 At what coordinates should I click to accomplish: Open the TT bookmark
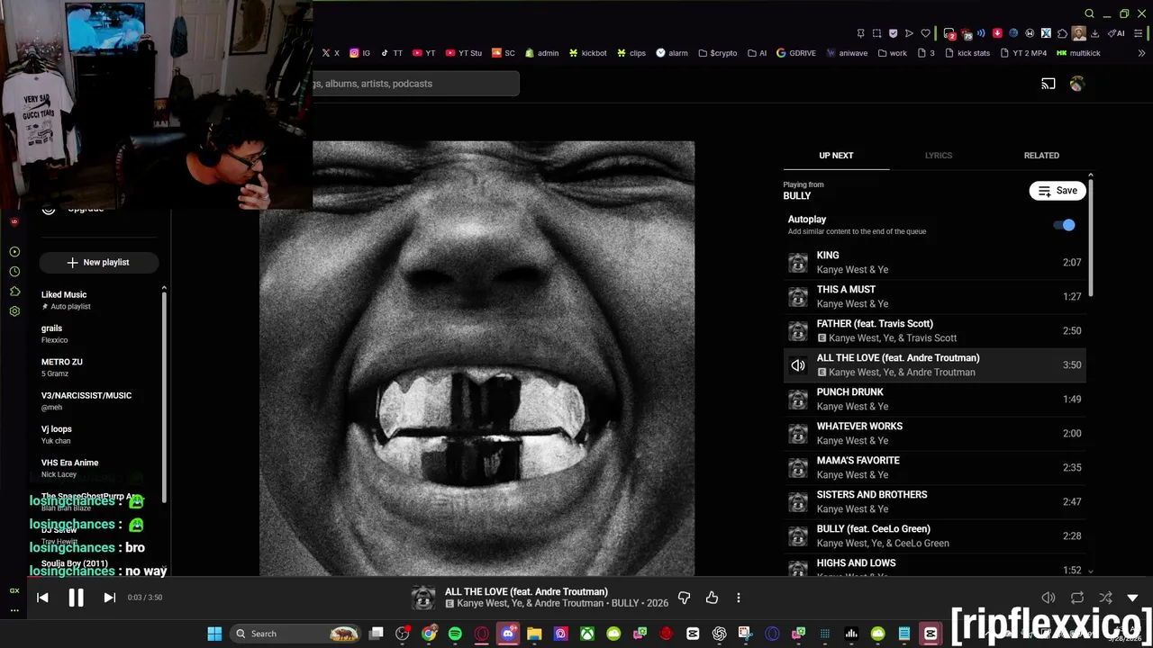[x=392, y=53]
